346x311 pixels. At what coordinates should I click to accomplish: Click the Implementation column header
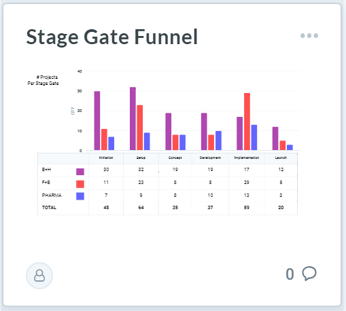click(247, 158)
